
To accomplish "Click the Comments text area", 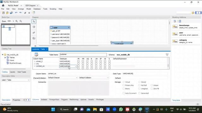I will click(78, 88).
